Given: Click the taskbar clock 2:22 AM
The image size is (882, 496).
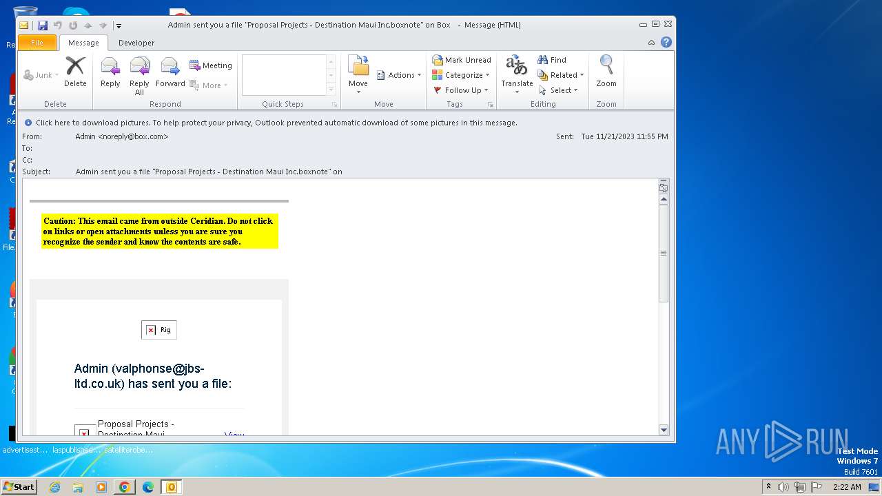Looking at the screenshot, I should pyautogui.click(x=847, y=487).
